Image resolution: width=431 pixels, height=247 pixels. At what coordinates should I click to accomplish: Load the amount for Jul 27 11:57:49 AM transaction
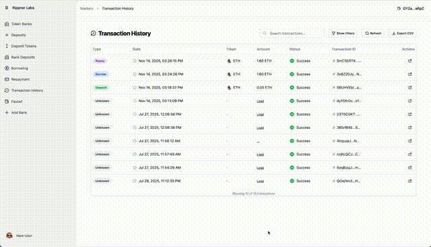click(260, 155)
